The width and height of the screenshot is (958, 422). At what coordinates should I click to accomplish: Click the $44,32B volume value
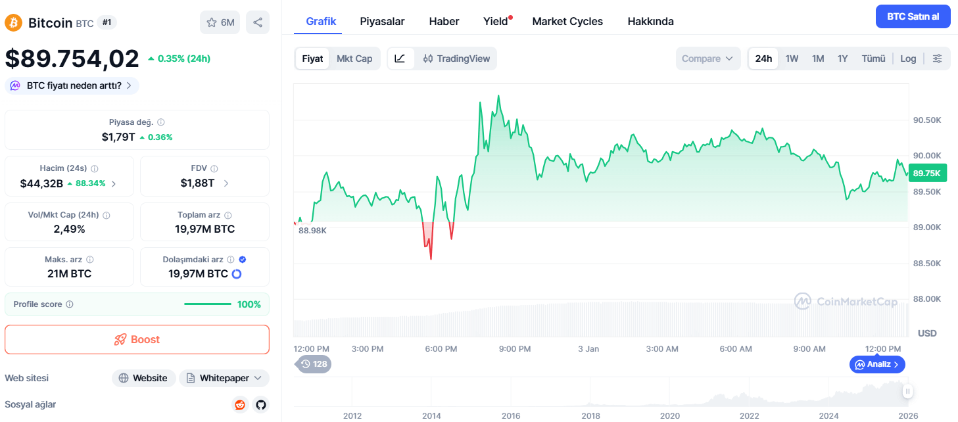pyautogui.click(x=41, y=183)
